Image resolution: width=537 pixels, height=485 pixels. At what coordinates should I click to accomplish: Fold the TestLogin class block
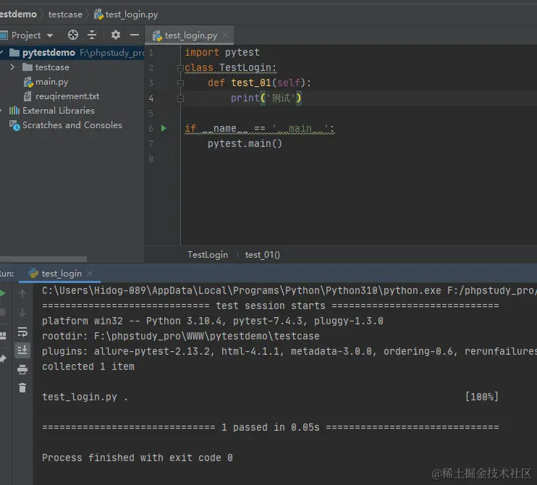pyautogui.click(x=180, y=68)
